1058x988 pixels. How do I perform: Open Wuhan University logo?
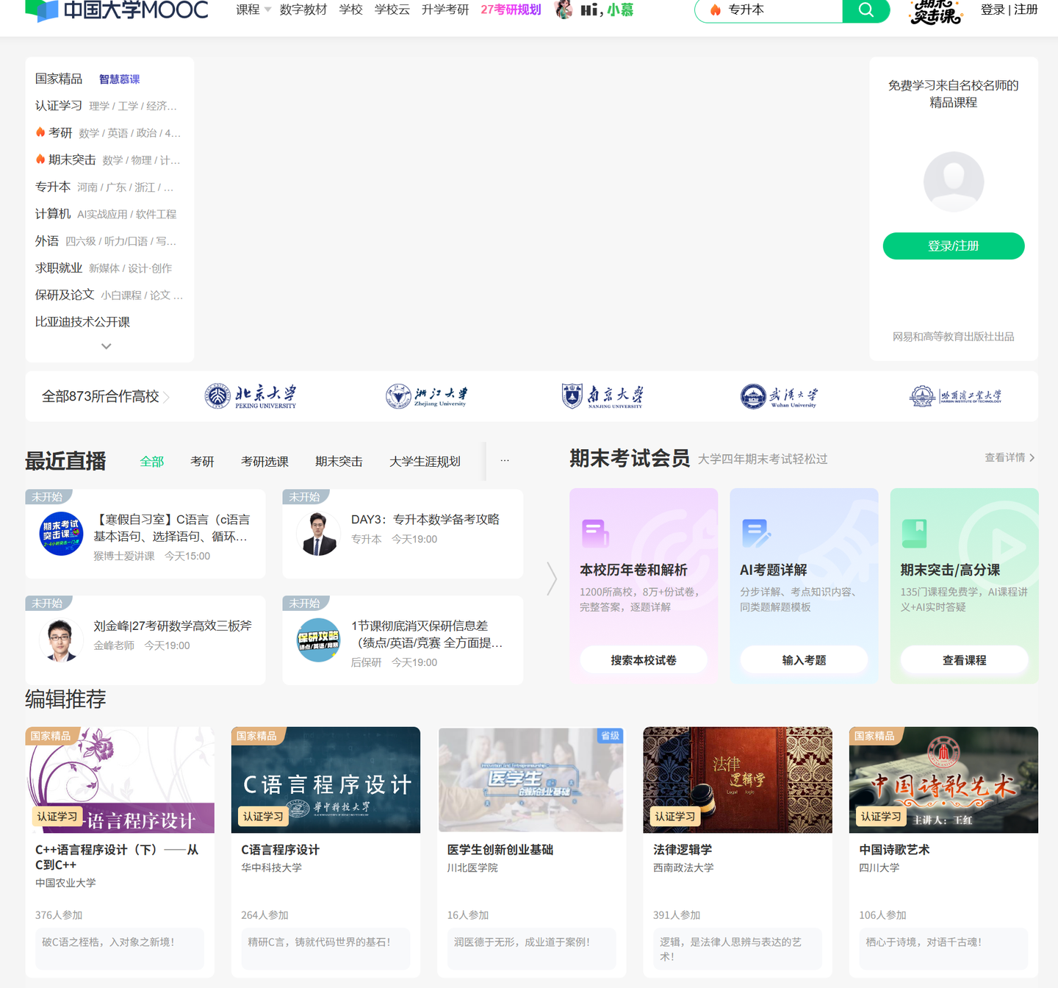[x=779, y=396]
